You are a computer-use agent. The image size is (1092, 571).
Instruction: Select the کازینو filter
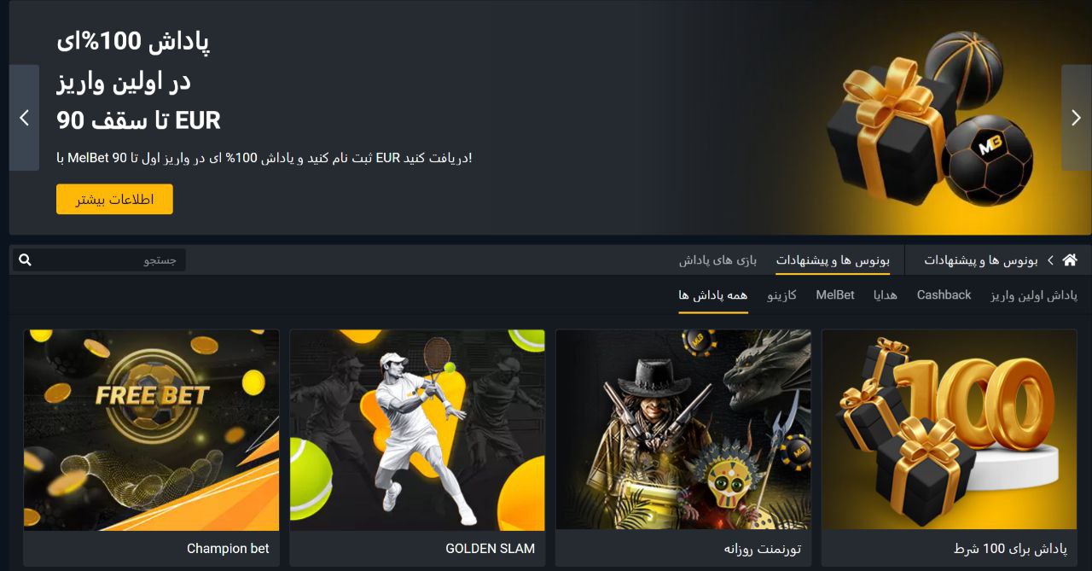782,295
